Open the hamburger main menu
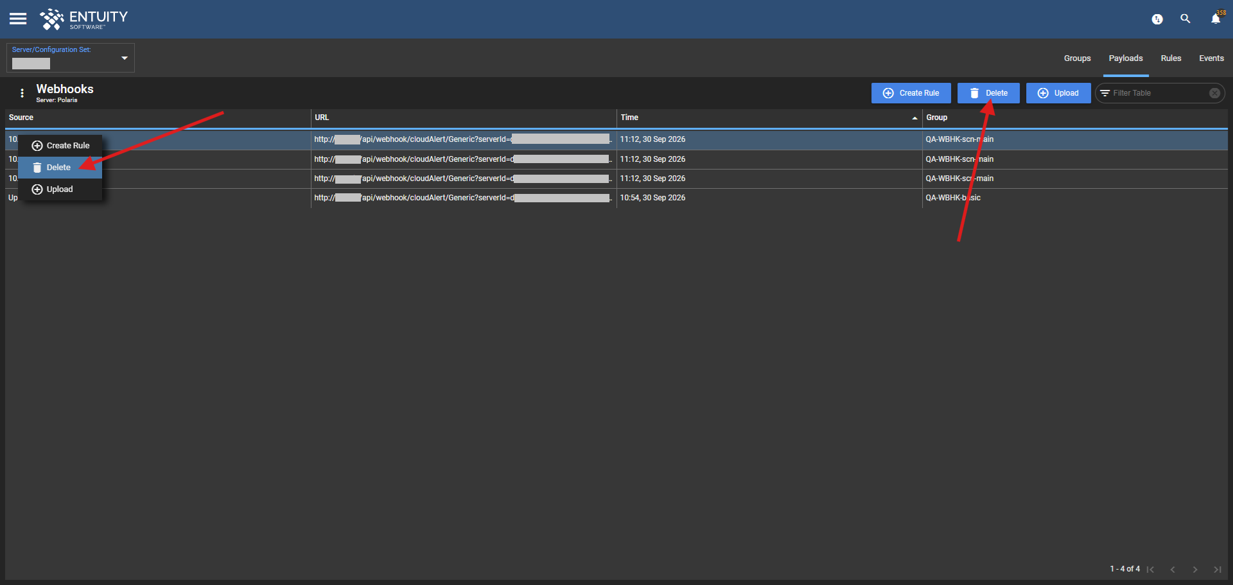Viewport: 1233px width, 585px height. (x=18, y=19)
